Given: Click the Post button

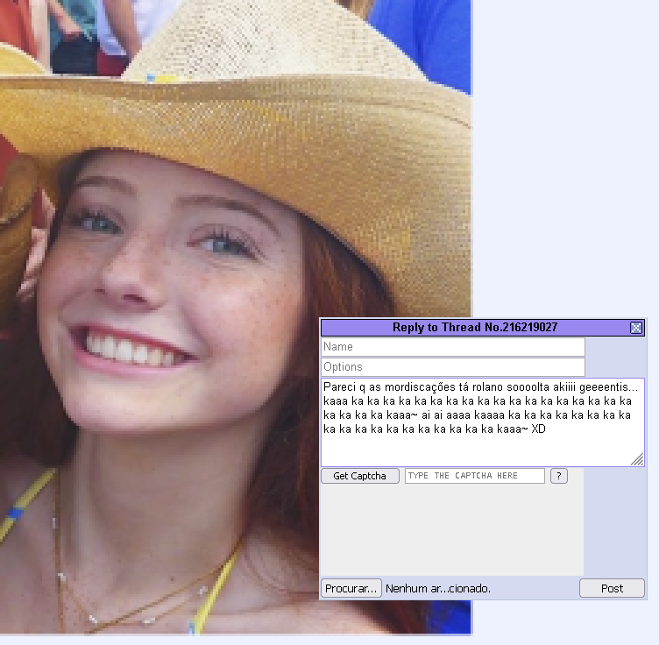Looking at the screenshot, I should pyautogui.click(x=612, y=588).
